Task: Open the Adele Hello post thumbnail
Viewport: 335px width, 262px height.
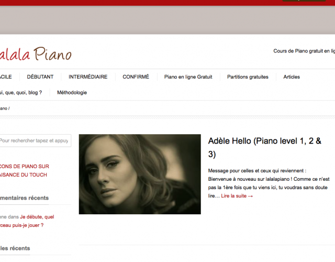Action: point(140,174)
